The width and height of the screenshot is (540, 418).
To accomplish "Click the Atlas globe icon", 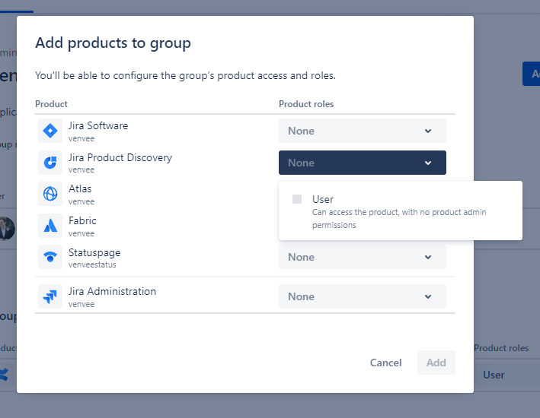I will pyautogui.click(x=50, y=194).
